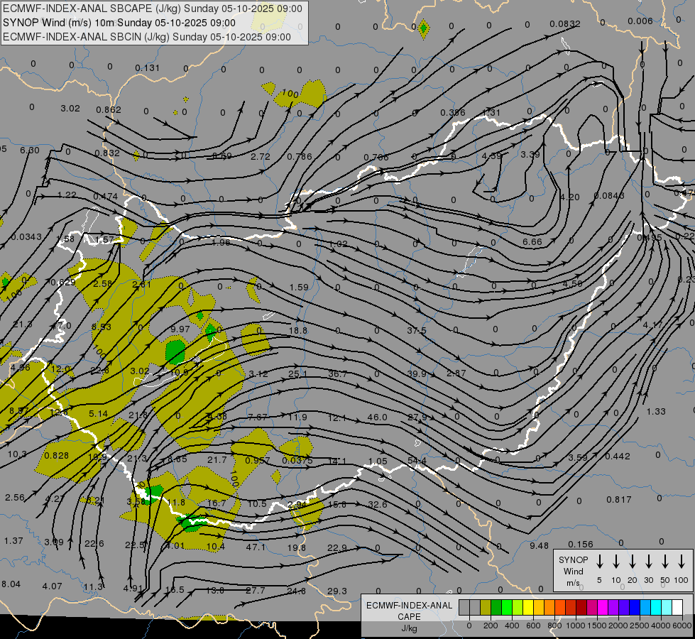Click the map value 25.1
Viewport: 695px width, 639px height.
coord(298,374)
